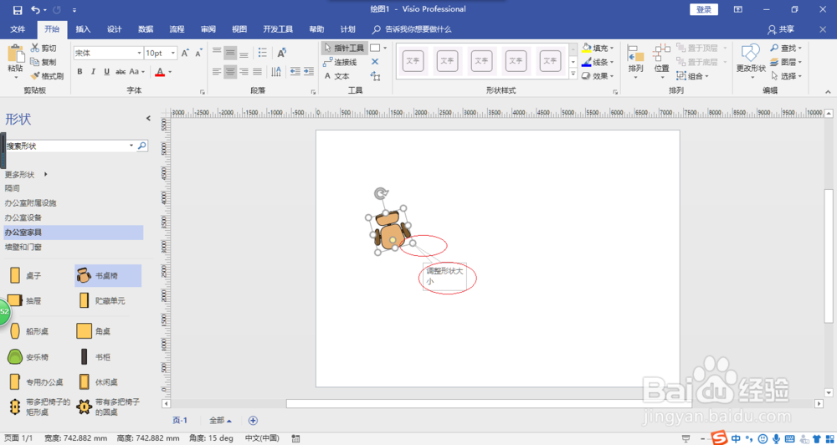Increase paragraph indent
Screen dimensions: 837x445
309,71
